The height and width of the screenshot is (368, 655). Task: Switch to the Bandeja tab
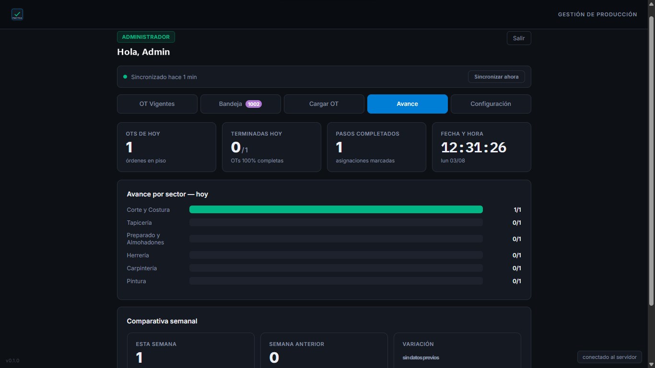coord(241,104)
